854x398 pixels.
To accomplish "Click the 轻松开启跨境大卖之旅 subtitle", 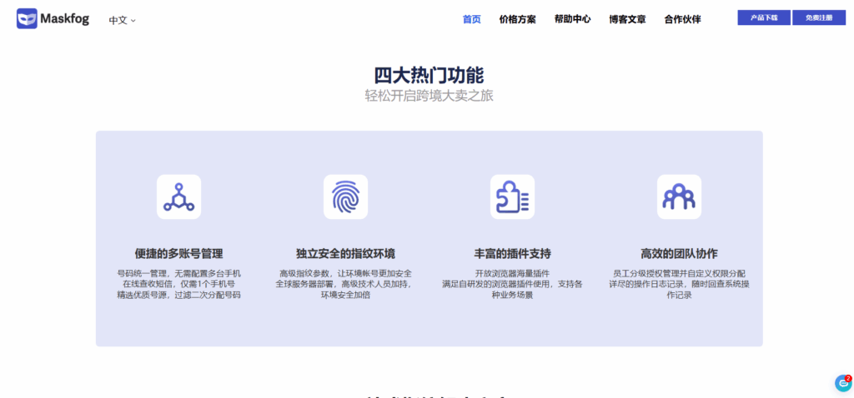I will pos(429,97).
